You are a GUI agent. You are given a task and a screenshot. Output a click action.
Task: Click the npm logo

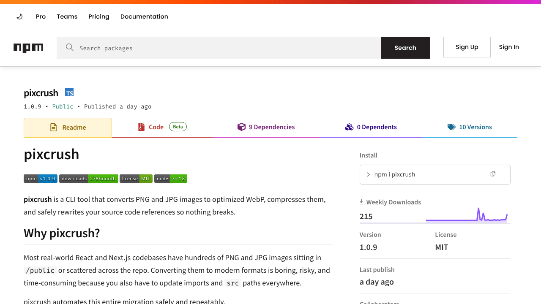point(28,48)
